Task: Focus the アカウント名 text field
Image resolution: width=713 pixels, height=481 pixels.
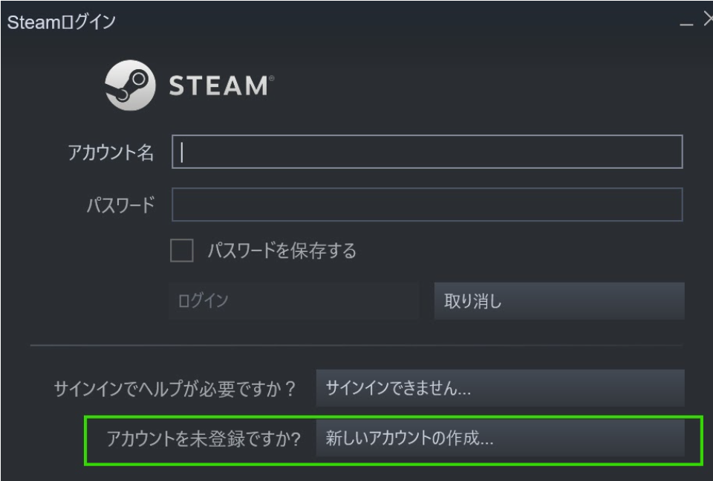Action: pyautogui.click(x=427, y=152)
